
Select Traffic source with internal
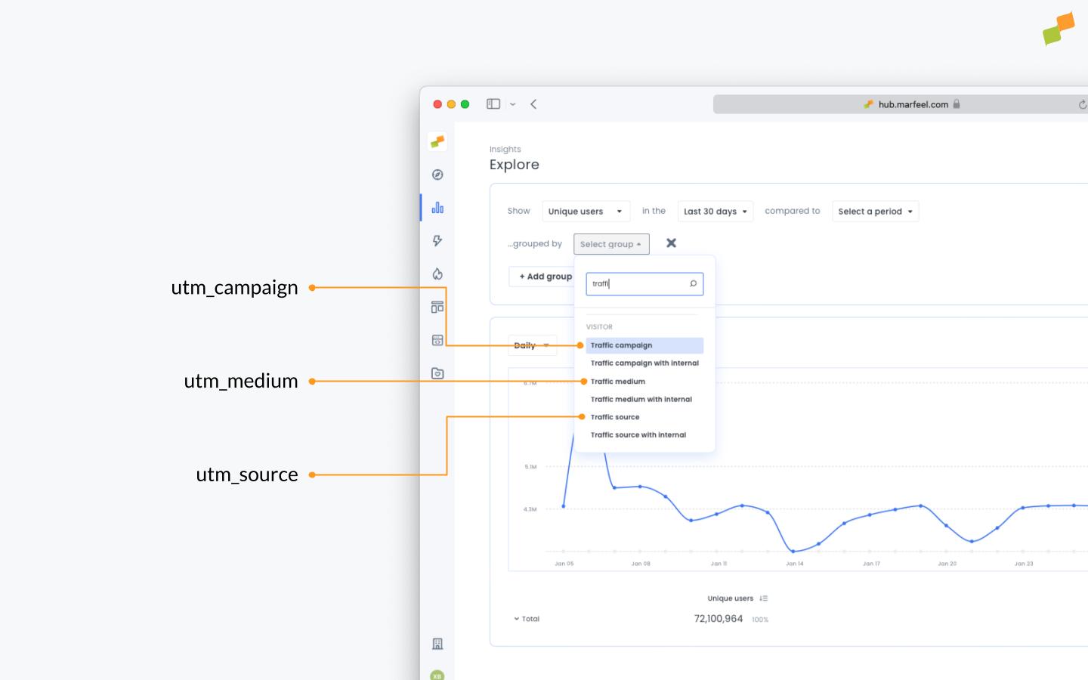tap(638, 434)
